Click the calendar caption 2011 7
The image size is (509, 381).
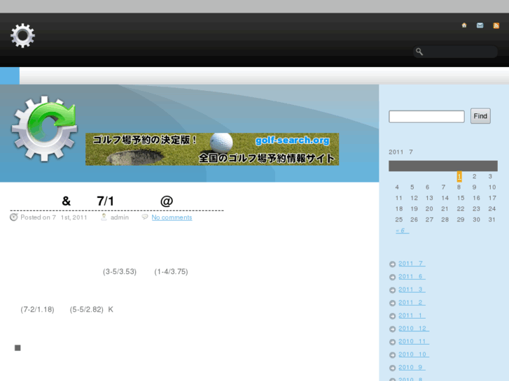pyautogui.click(x=401, y=152)
